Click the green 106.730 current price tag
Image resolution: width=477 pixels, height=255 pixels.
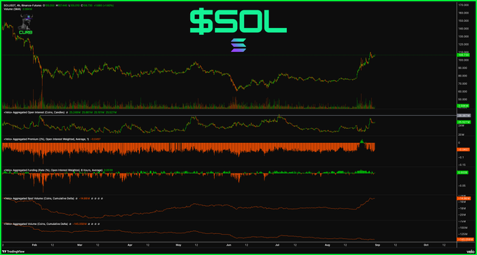[463, 55]
